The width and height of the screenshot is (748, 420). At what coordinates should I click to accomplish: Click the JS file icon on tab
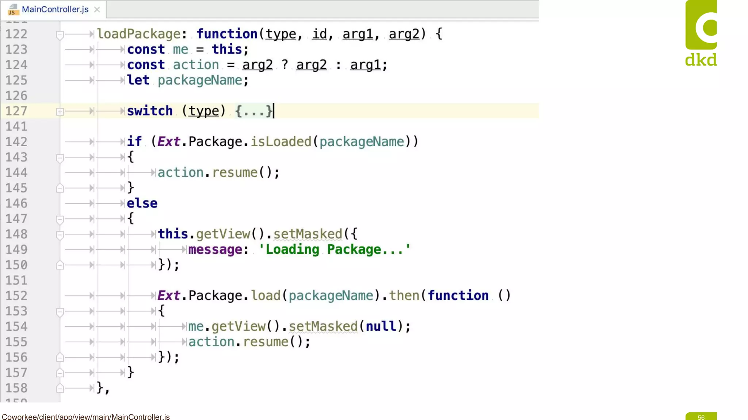(13, 10)
